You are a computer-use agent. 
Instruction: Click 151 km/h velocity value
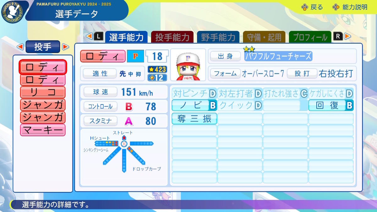pyautogui.click(x=137, y=92)
